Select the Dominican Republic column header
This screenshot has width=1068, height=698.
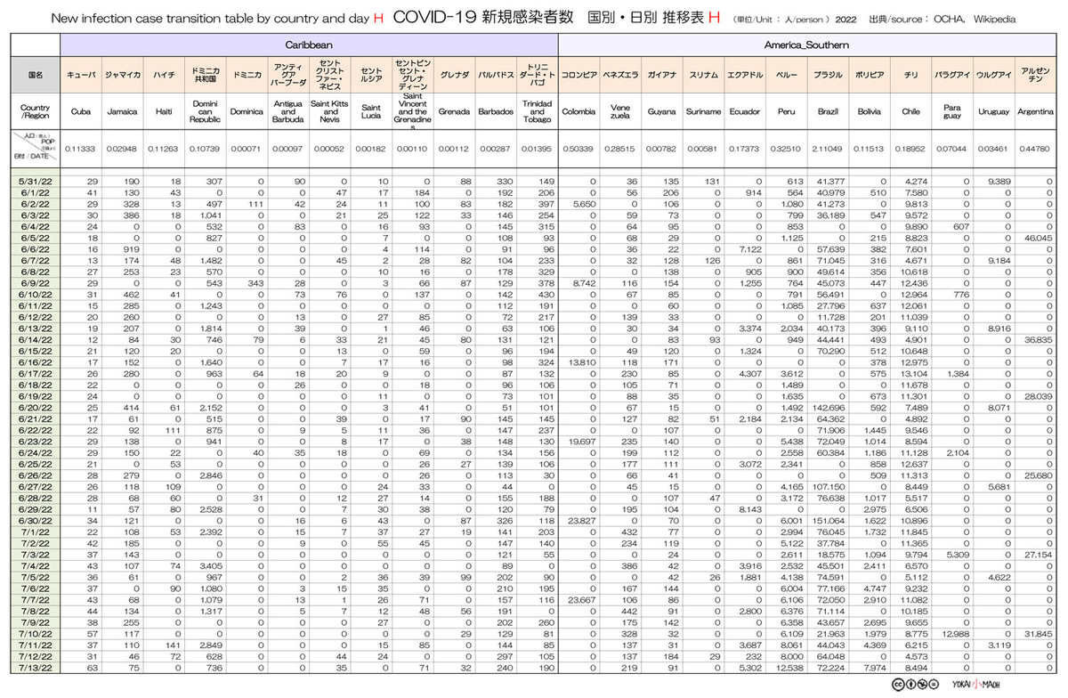tap(206, 112)
